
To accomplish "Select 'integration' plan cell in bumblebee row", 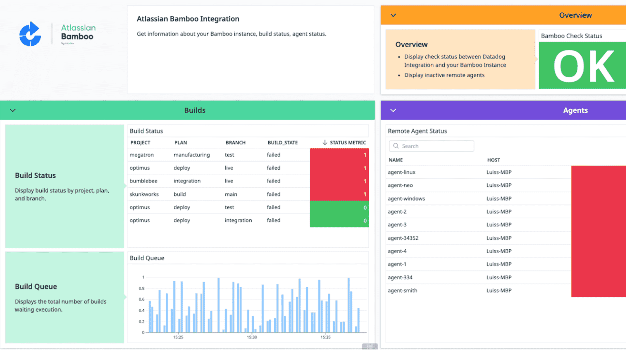I will [x=187, y=181].
